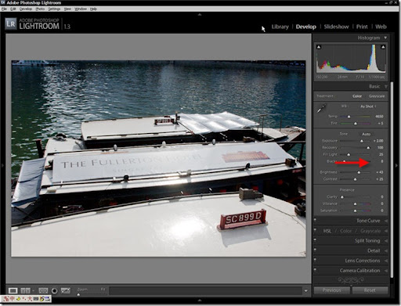This screenshot has height=306, width=401.
Task: Toggle the Lens Corrections on/off switch
Action: click(x=315, y=260)
